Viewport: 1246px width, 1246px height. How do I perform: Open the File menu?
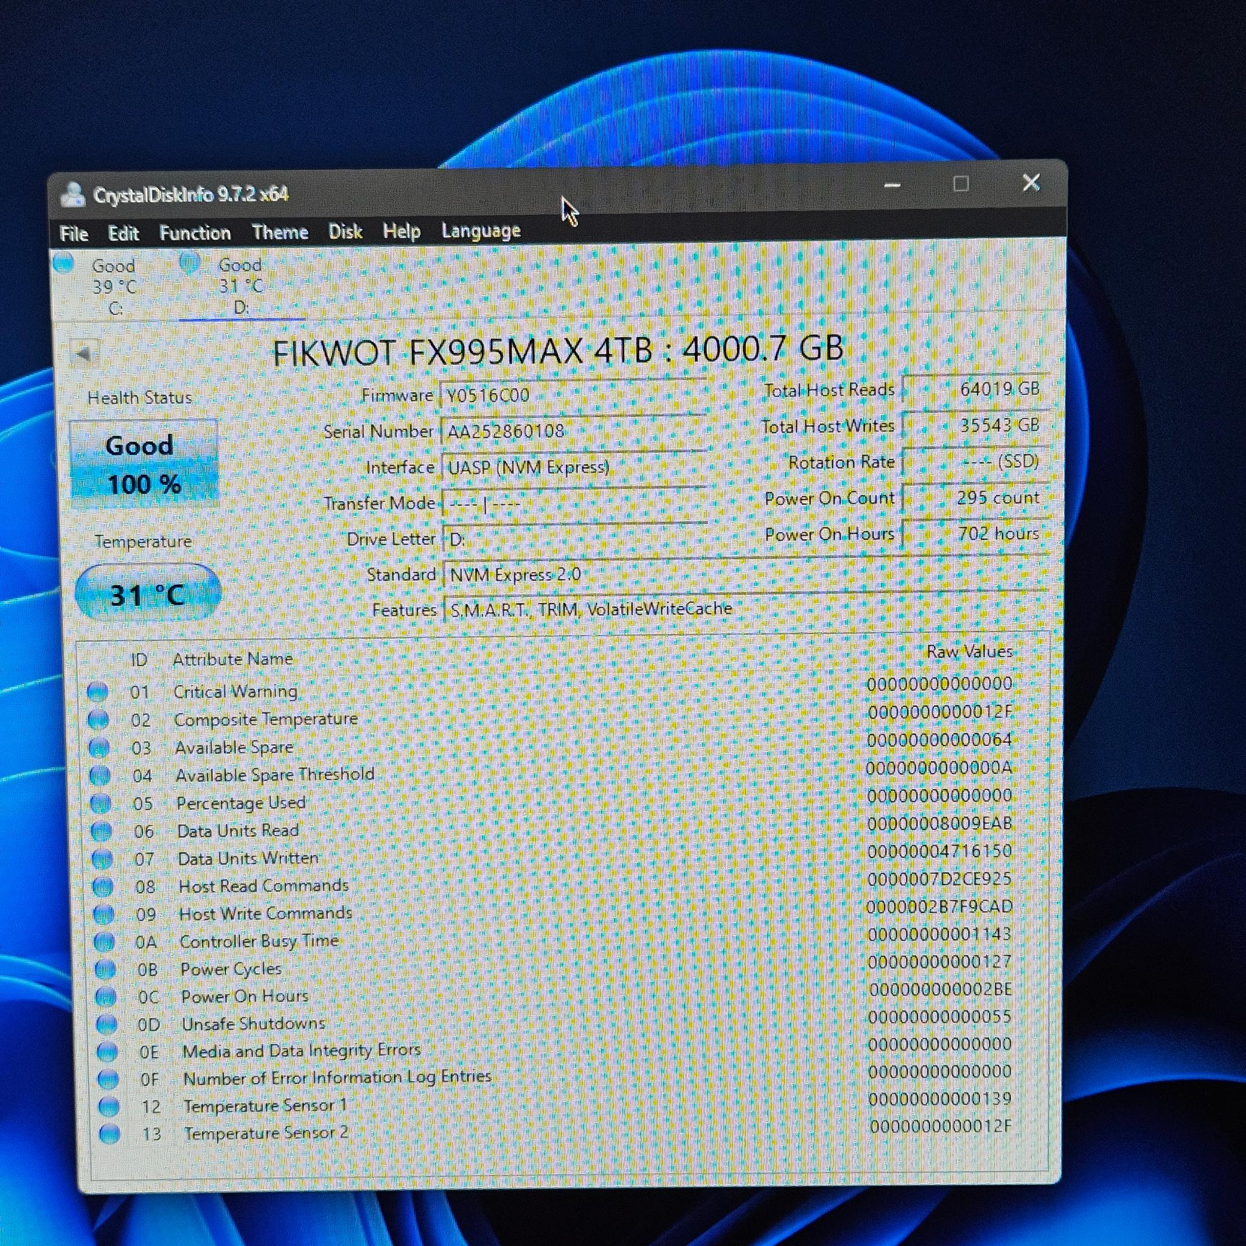point(74,234)
